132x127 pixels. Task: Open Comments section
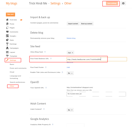pos(14,32)
